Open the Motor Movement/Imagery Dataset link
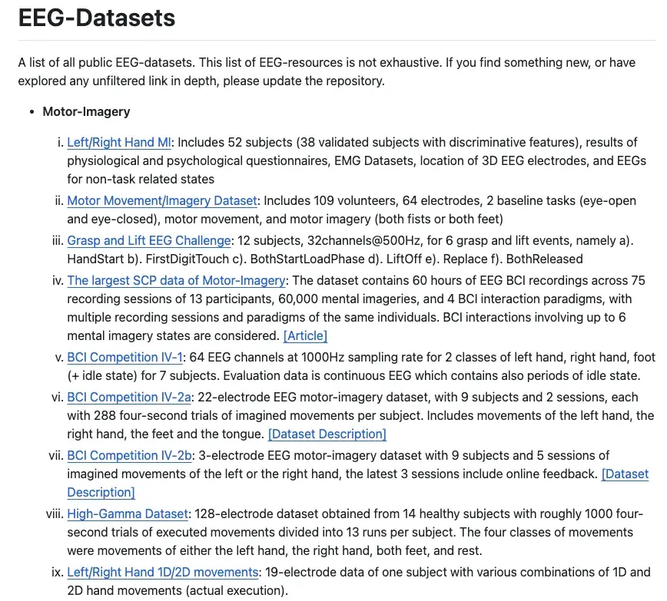 tap(161, 200)
